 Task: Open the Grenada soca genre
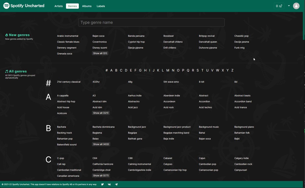pos(65,54)
